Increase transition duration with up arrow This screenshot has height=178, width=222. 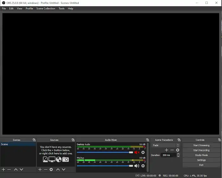point(178,154)
